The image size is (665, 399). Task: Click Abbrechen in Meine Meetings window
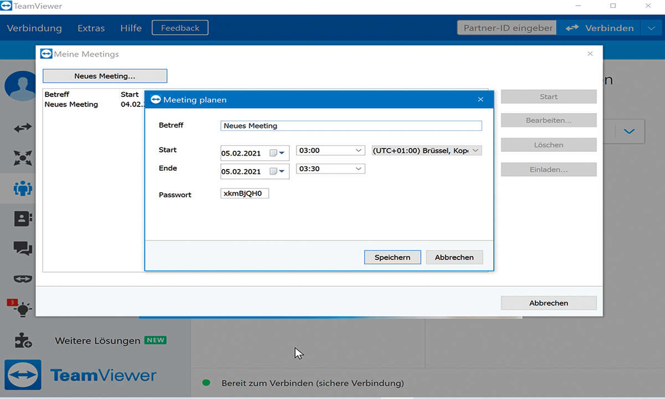tap(549, 303)
